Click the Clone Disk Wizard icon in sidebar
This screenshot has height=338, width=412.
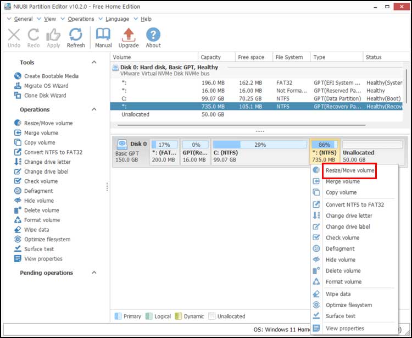(18, 96)
